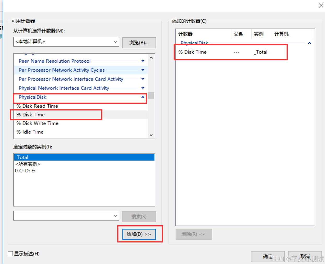Click the 确定 OK button
This screenshot has height=264, width=325.
[x=268, y=256]
